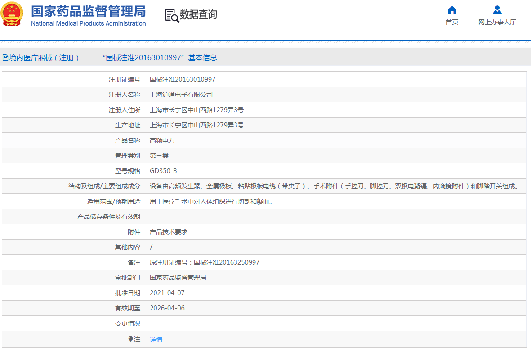Click the 批准日期 label
Screen dimensions: 531x349
click(127, 293)
